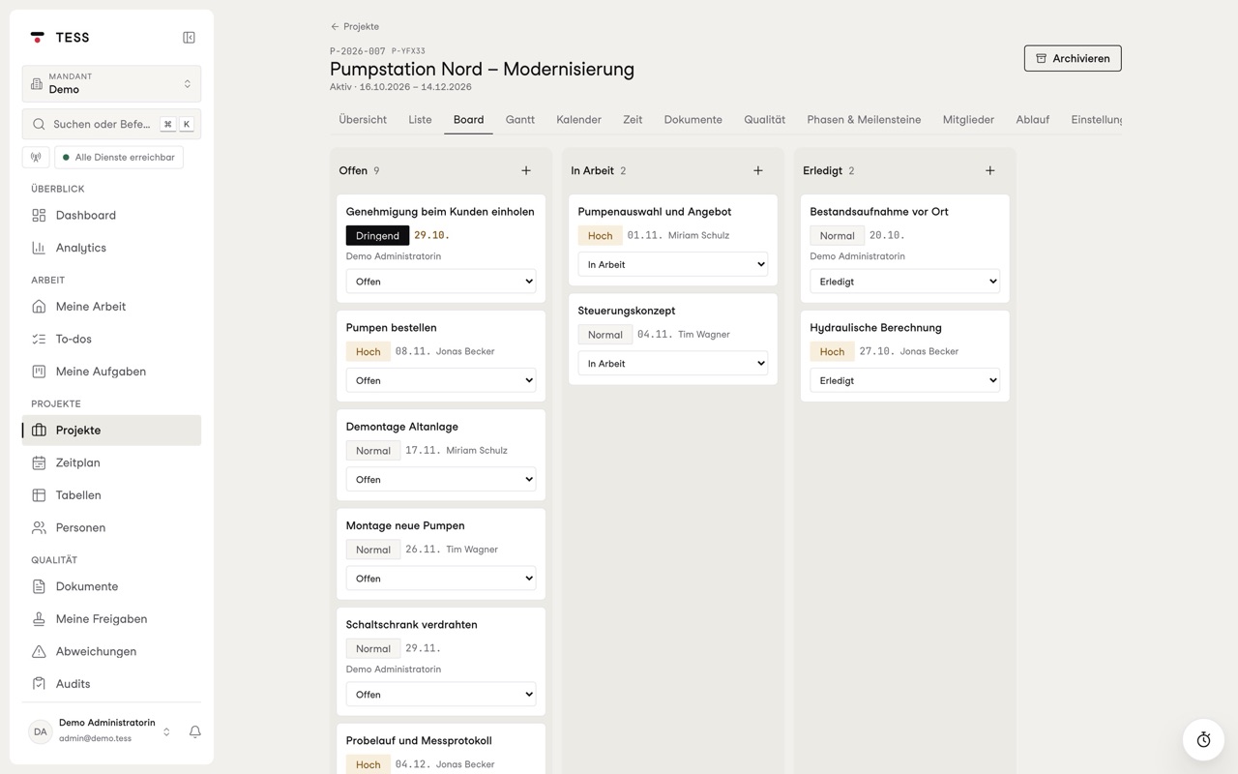This screenshot has height=774, width=1238.
Task: Open the Demontage Altanlage card title
Action: [x=402, y=427]
